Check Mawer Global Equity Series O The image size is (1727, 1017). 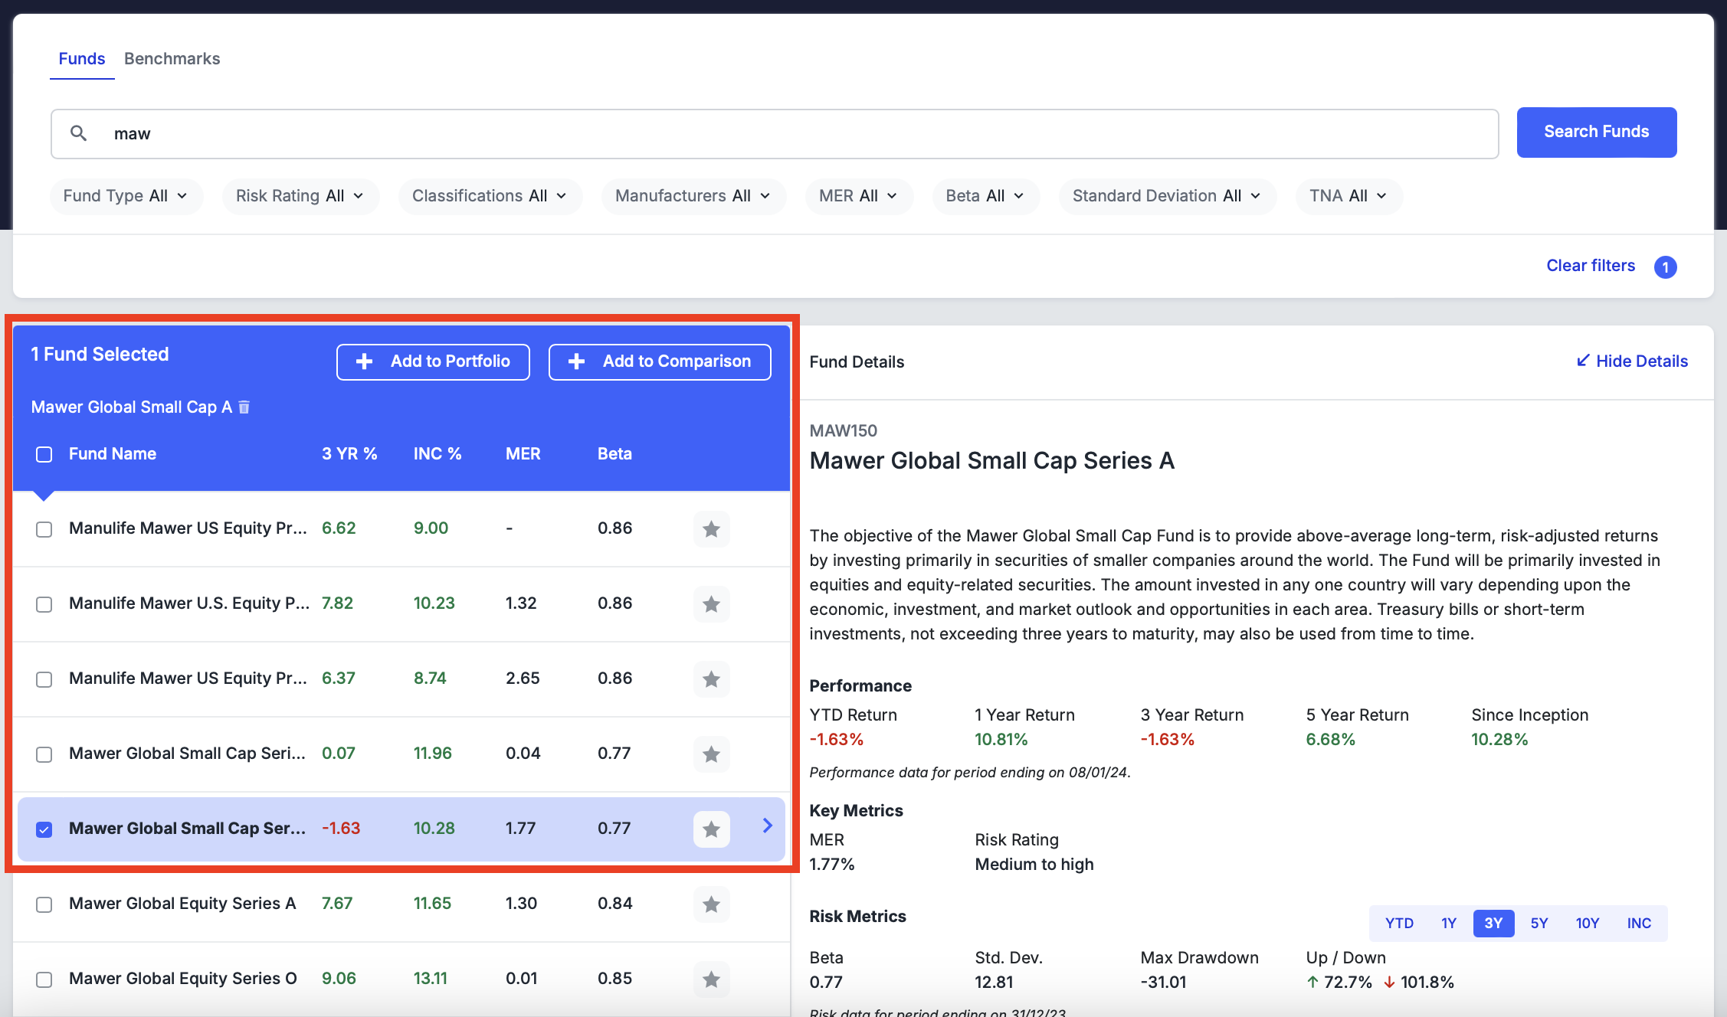pos(44,979)
